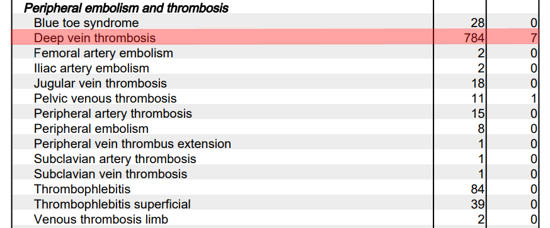
Task: Click the Iliac artery embolism entry
Action: point(91,69)
